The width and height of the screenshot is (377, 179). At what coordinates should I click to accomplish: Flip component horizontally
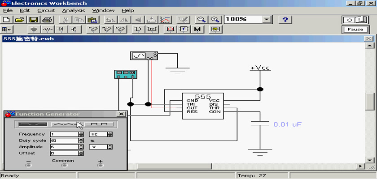coord(123,19)
